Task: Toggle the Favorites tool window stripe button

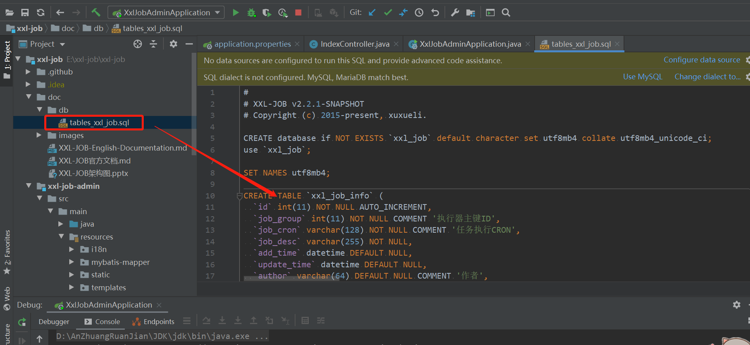Action: (7, 252)
